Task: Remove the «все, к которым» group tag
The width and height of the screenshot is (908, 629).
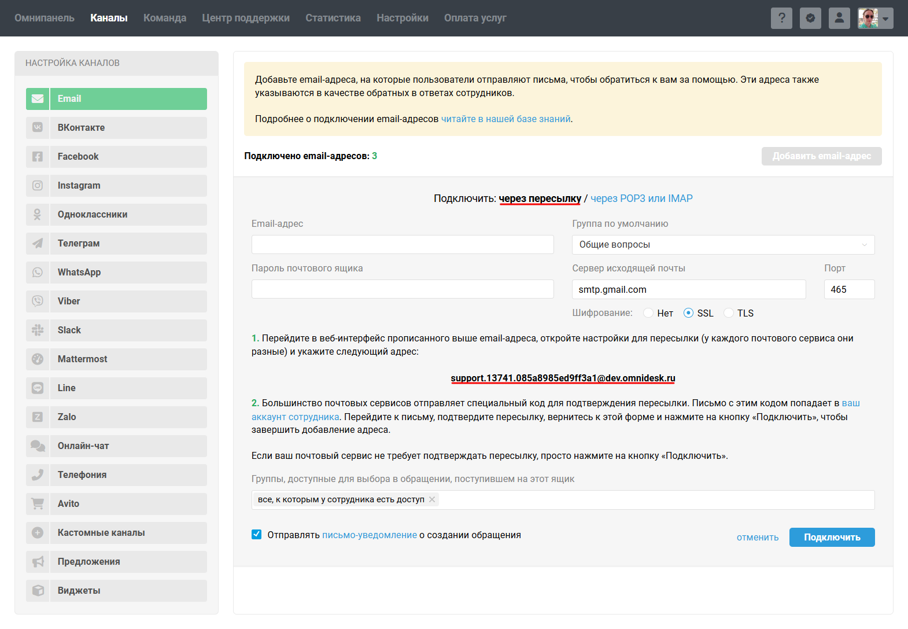Action: coord(432,499)
